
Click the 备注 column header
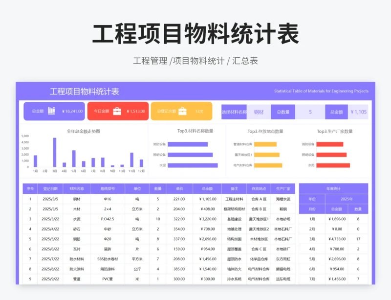coord(234,188)
